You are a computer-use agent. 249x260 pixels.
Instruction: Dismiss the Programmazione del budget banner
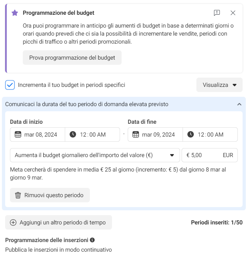(x=233, y=13)
